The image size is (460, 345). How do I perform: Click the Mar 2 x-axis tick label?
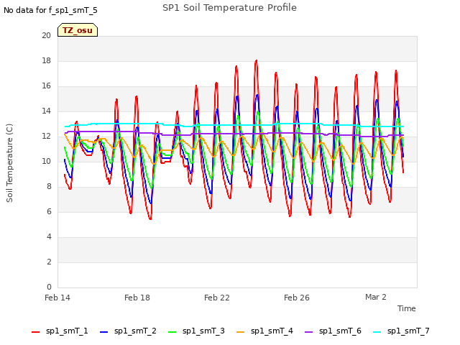376,297
